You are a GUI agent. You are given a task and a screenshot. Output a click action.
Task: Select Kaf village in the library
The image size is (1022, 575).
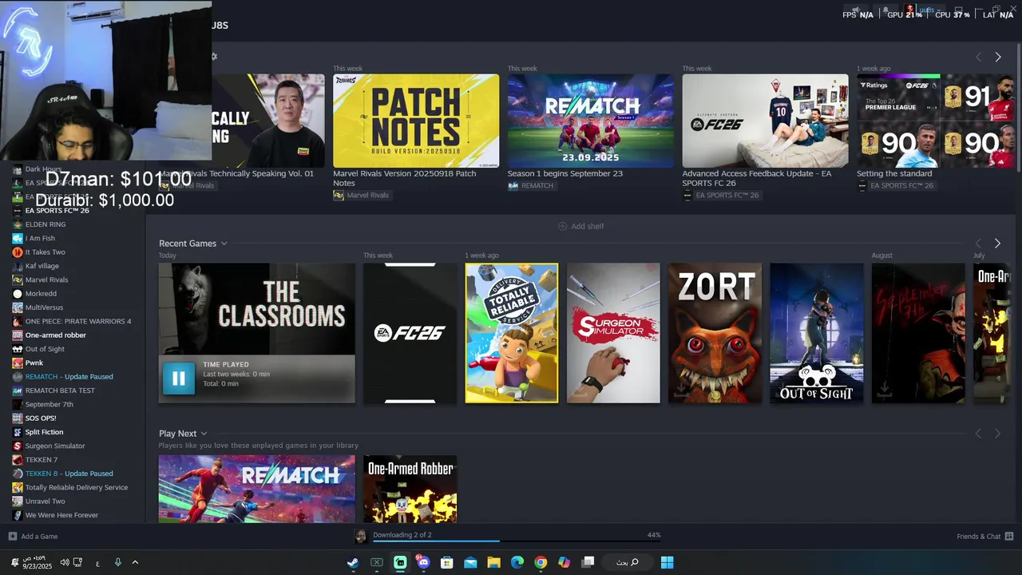click(42, 266)
